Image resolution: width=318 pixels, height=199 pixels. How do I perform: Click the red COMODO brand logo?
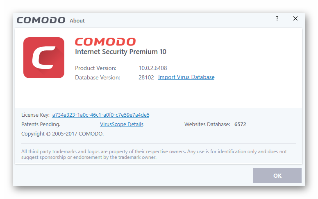(105, 42)
